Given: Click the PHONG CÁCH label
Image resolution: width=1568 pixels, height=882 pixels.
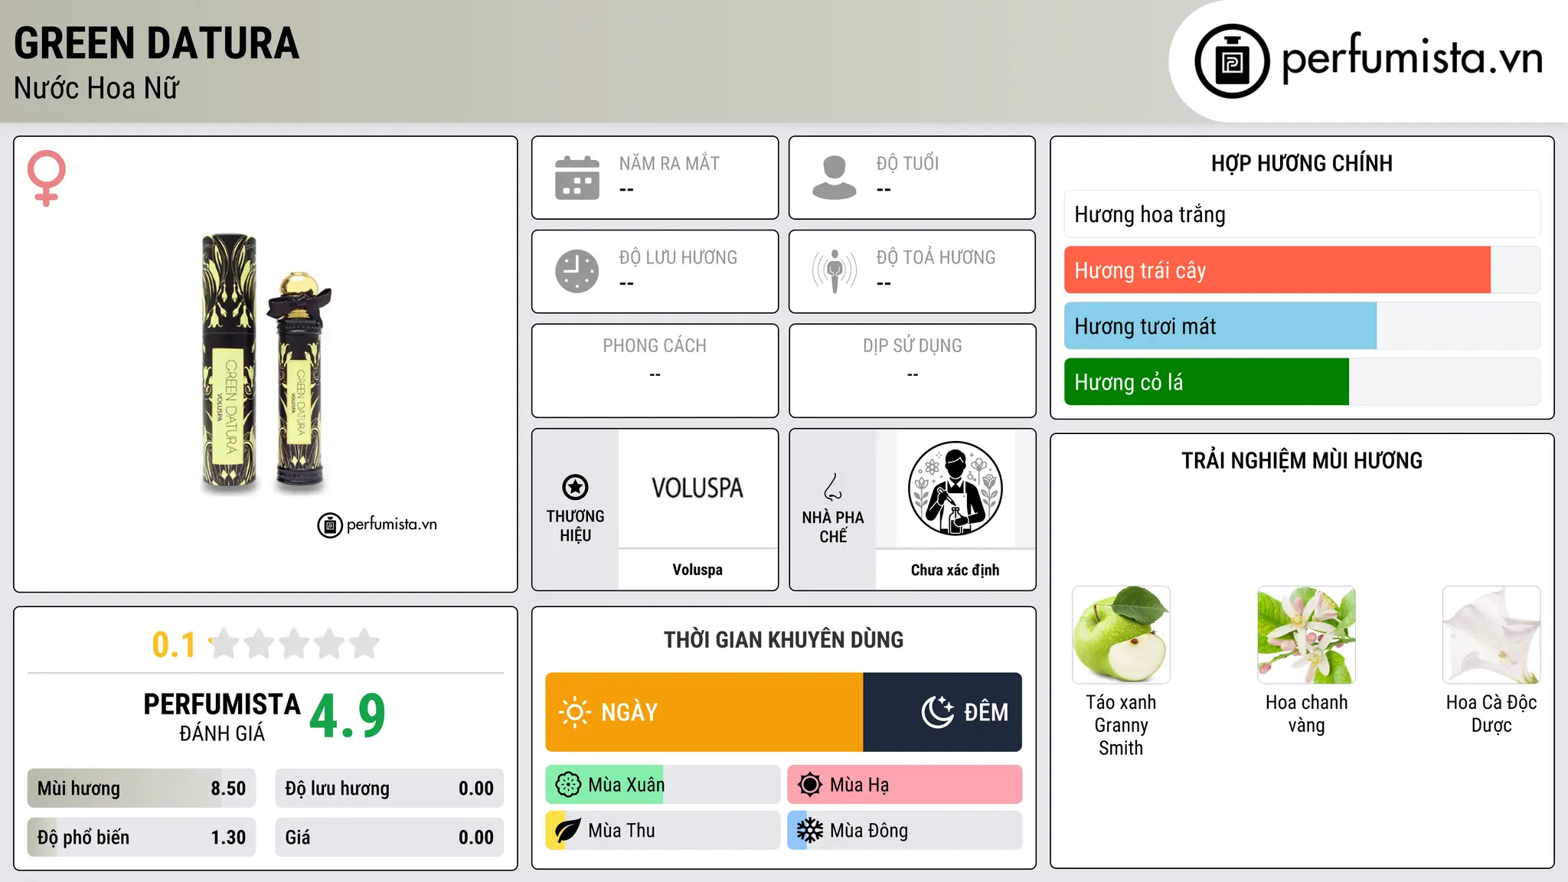Looking at the screenshot, I should pos(655,346).
